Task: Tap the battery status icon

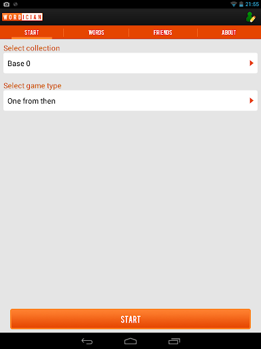Action: point(241,4)
